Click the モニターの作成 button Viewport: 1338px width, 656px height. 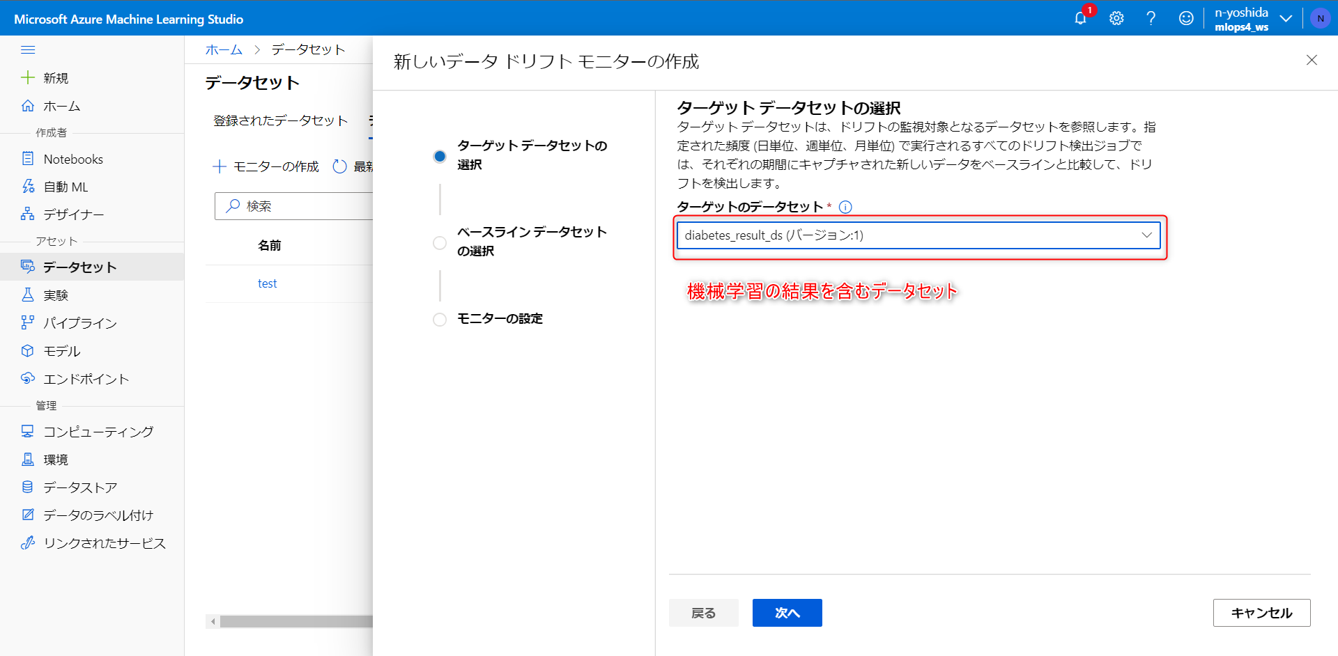[x=266, y=166]
